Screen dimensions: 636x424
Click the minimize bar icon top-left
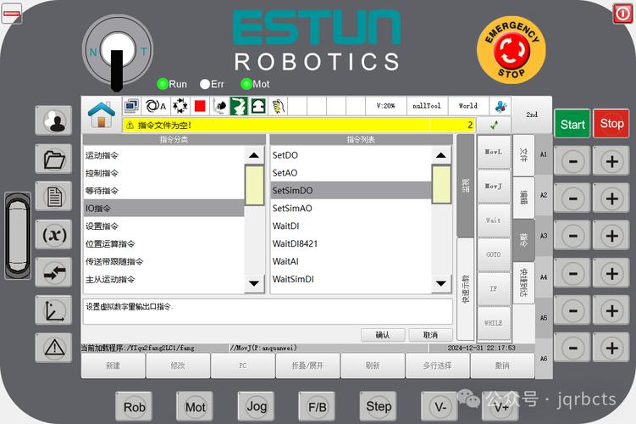click(x=11, y=14)
